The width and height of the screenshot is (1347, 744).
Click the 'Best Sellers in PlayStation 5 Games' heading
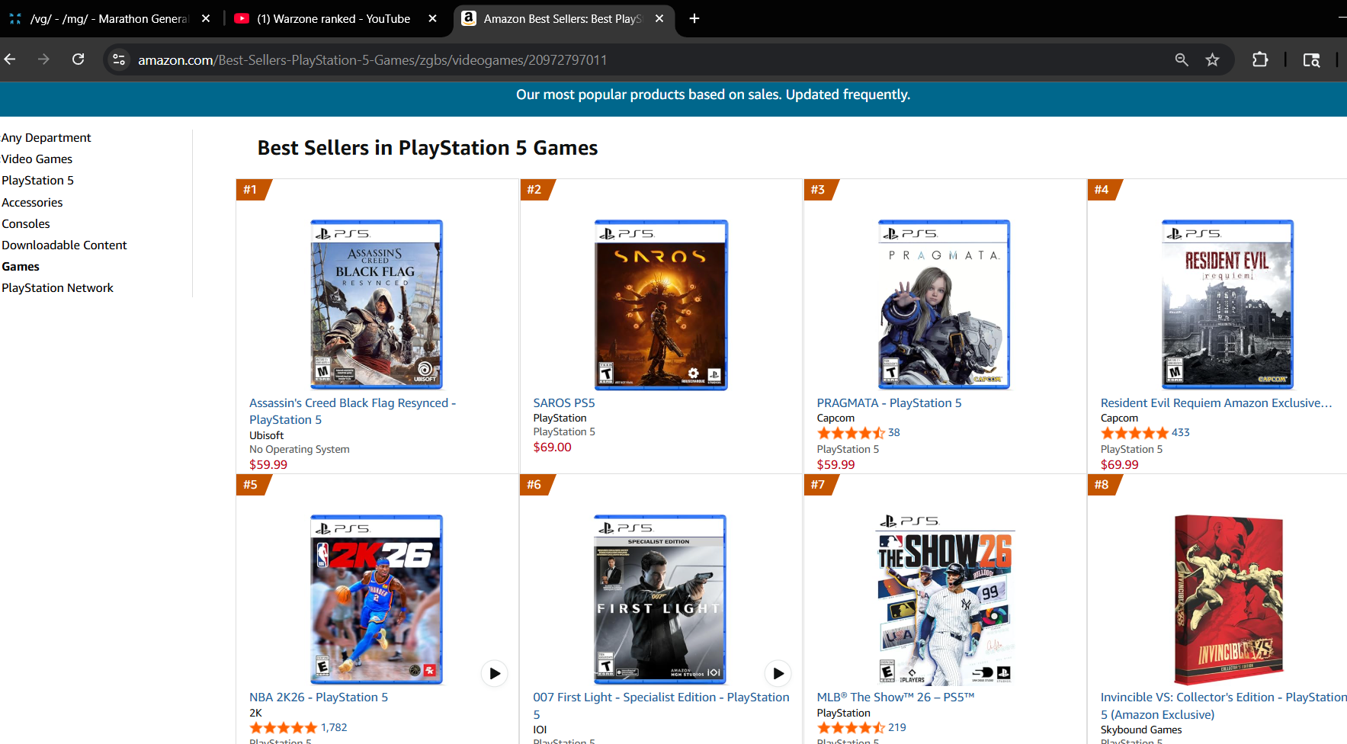pos(428,148)
